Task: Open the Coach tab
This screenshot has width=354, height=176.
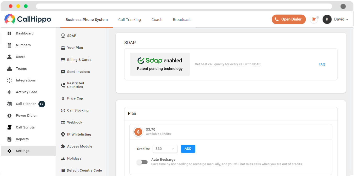Action: tap(157, 20)
